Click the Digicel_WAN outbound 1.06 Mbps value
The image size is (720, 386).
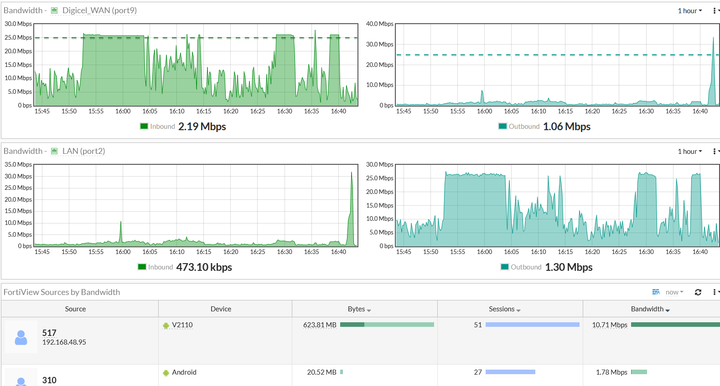567,127
